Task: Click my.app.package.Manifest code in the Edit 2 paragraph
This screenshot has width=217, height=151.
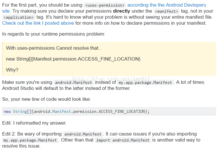Action: pos(30,140)
